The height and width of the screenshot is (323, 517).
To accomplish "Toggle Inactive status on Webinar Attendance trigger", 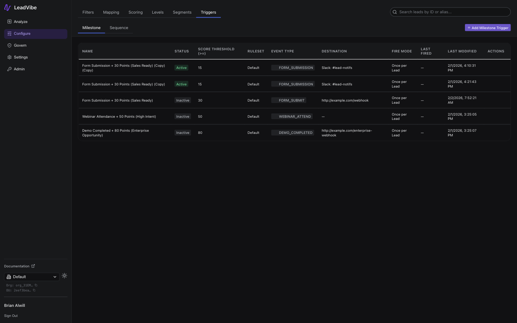I will click(182, 116).
